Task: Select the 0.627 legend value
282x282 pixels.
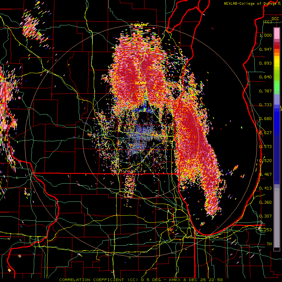Action: pyautogui.click(x=265, y=133)
